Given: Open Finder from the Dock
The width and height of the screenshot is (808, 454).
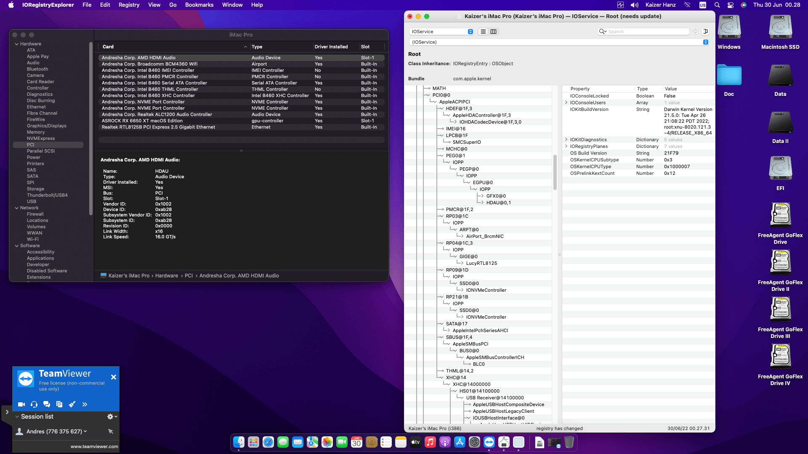Looking at the screenshot, I should click(x=239, y=442).
